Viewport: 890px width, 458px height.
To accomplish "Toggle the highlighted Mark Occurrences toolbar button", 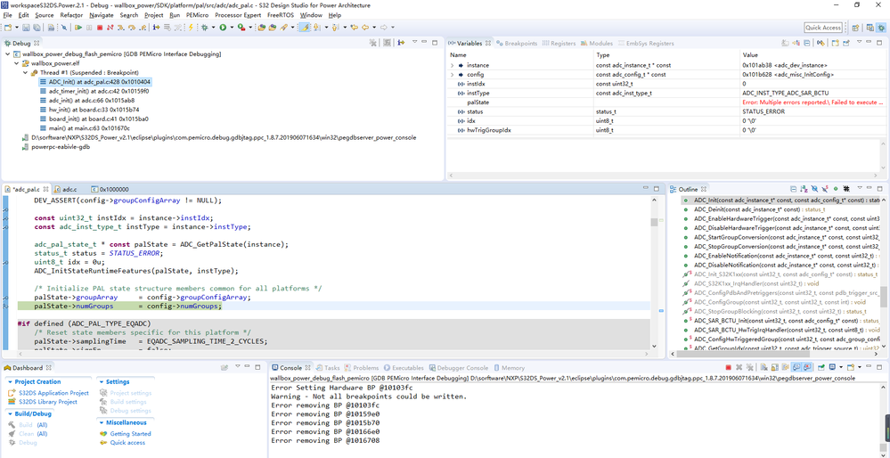I will [x=304, y=28].
